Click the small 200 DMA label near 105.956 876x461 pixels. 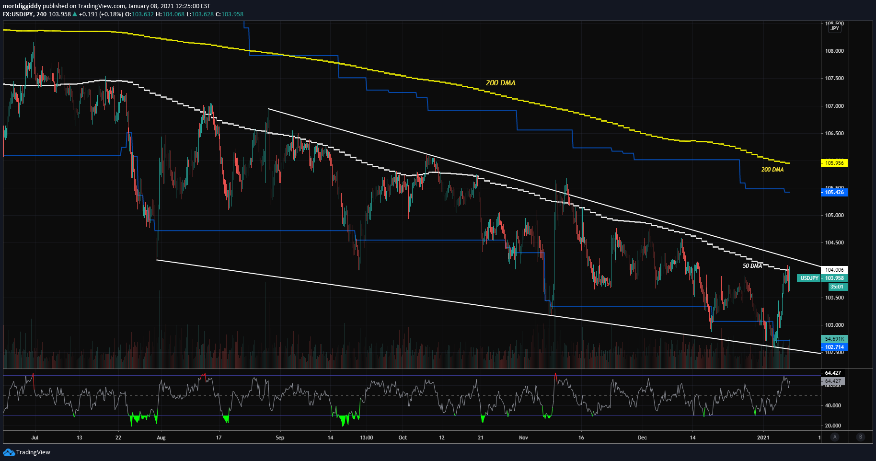[x=772, y=170]
